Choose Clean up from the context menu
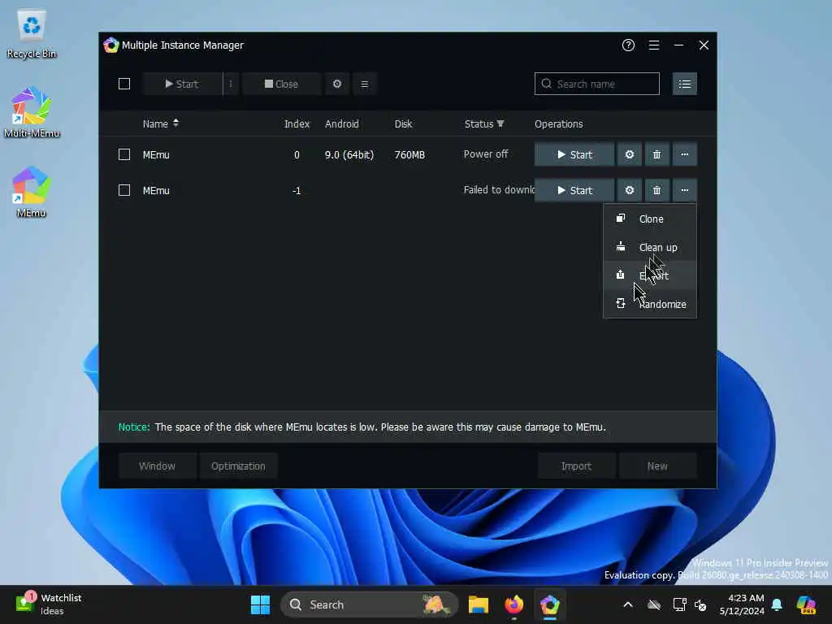Viewport: 832px width, 624px height. (650, 247)
